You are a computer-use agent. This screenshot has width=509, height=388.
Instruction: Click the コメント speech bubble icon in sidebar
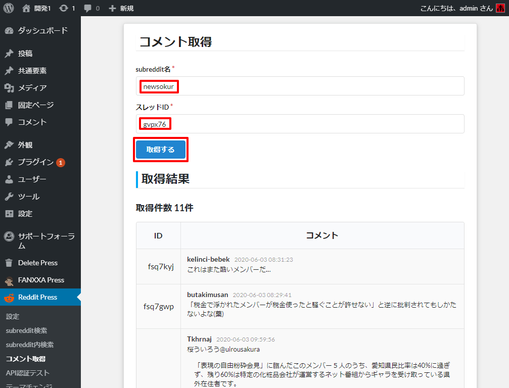(9, 122)
